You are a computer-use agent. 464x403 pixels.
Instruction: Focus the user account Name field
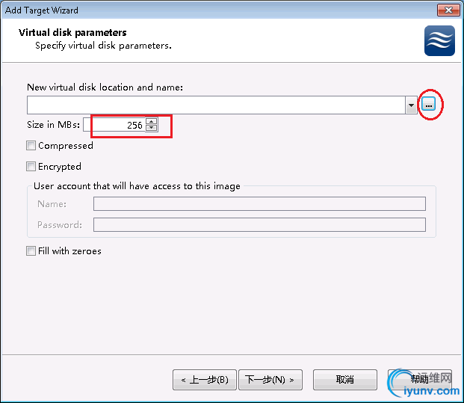pyautogui.click(x=259, y=203)
